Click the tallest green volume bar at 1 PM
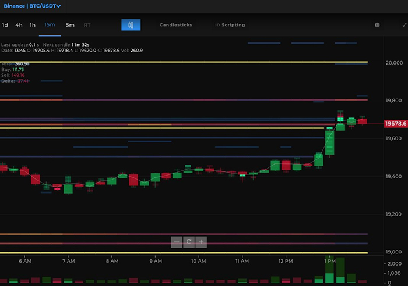 340,270
